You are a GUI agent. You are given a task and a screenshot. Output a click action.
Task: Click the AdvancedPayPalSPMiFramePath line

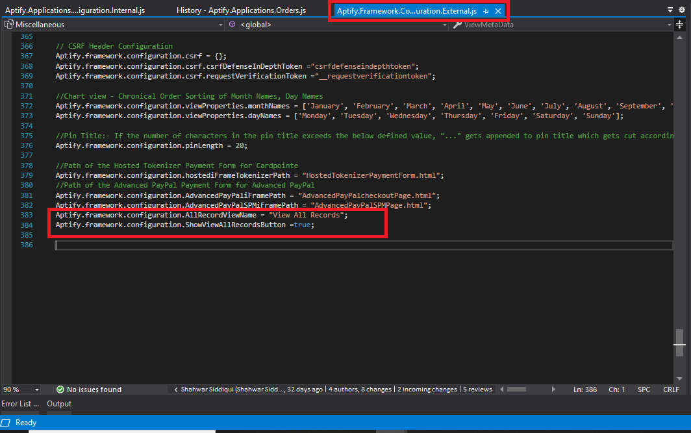pos(244,205)
